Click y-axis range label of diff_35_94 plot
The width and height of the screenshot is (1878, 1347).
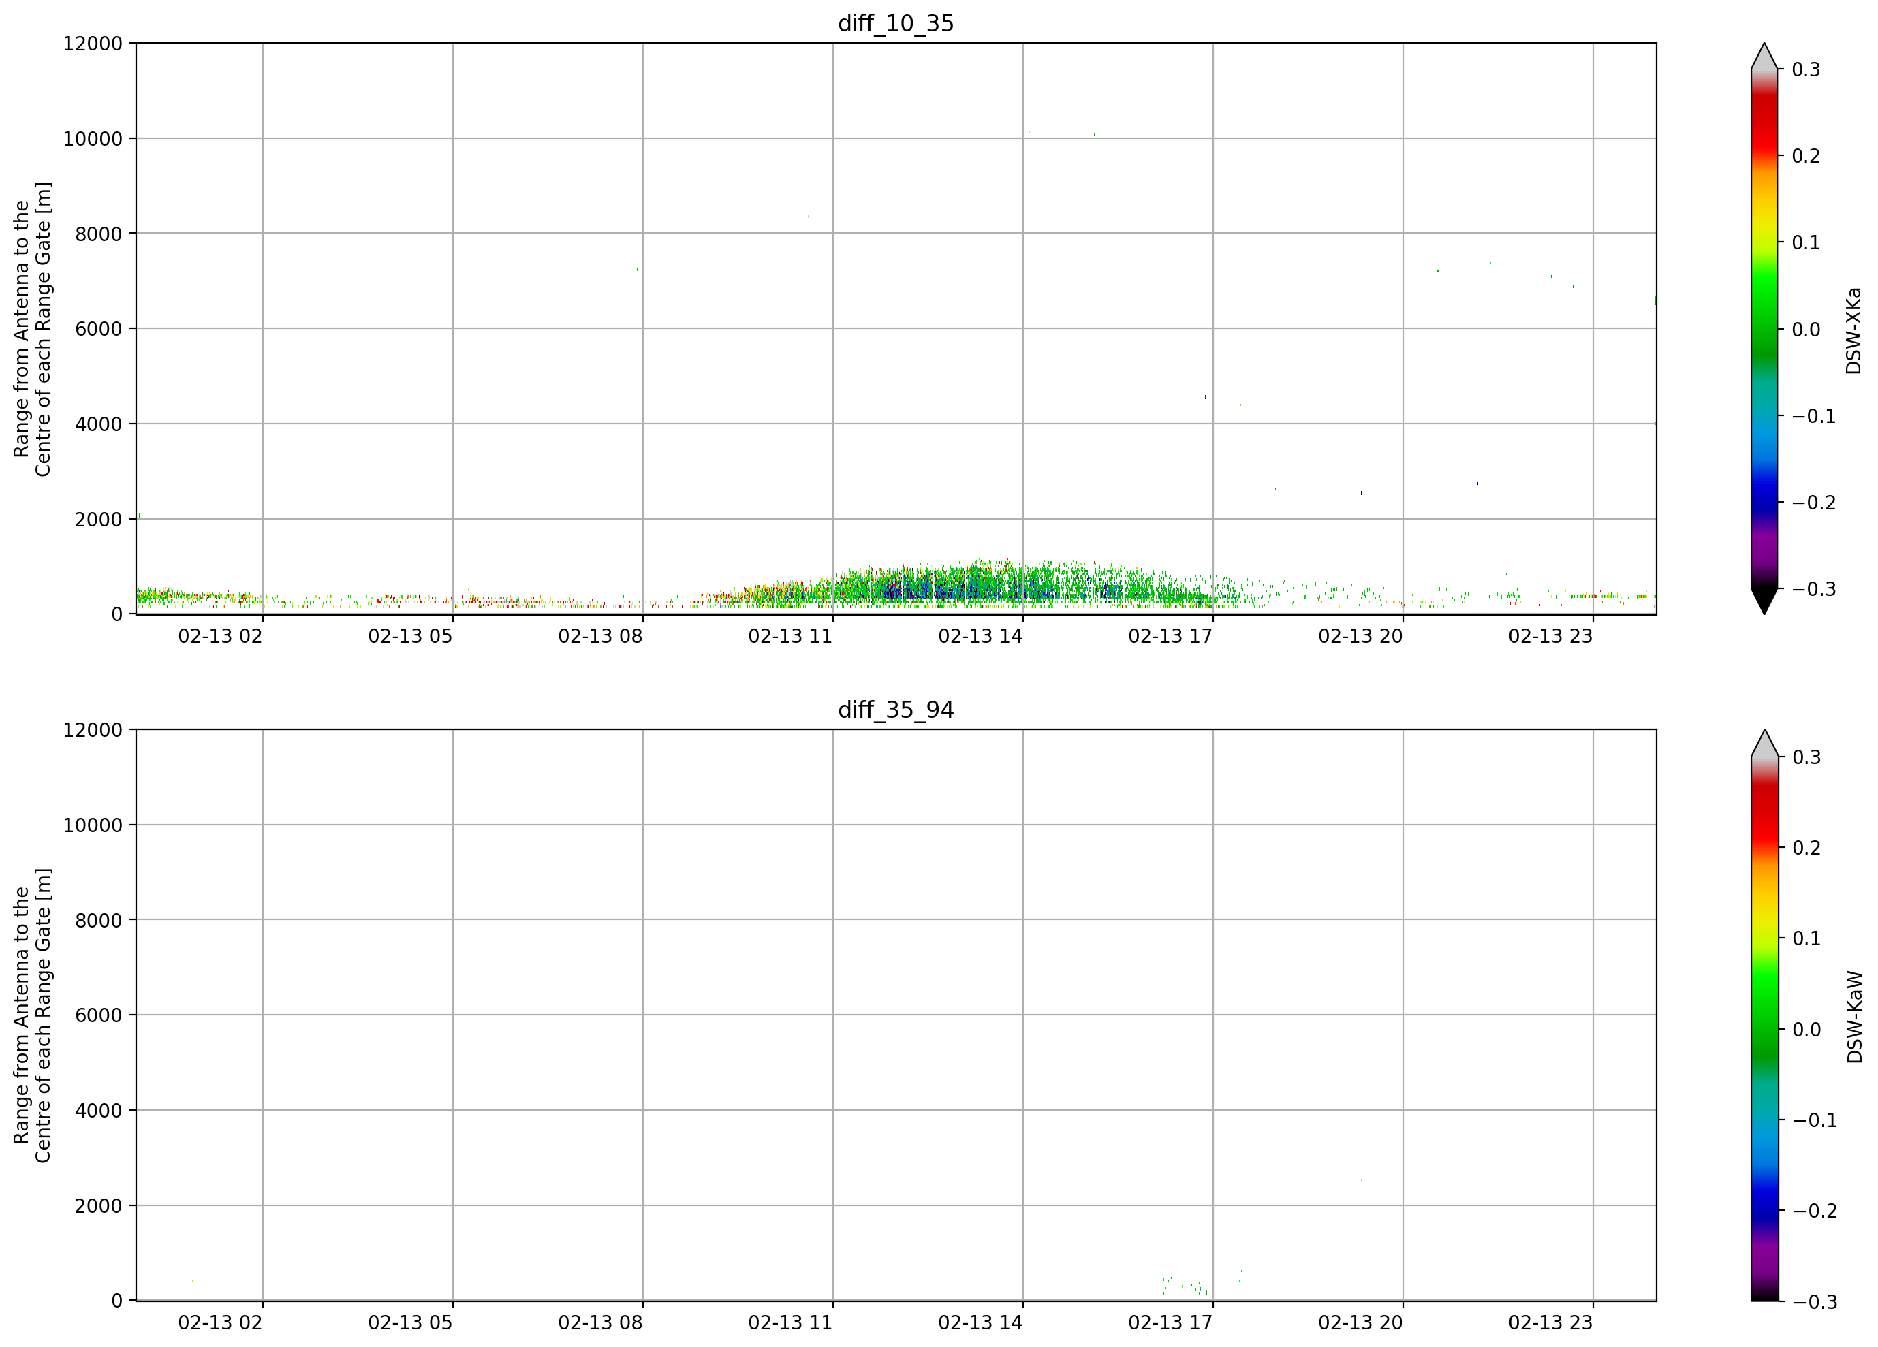coord(32,1015)
